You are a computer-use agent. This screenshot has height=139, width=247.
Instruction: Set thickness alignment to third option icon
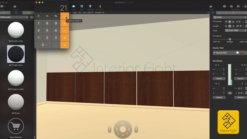coord(233,22)
